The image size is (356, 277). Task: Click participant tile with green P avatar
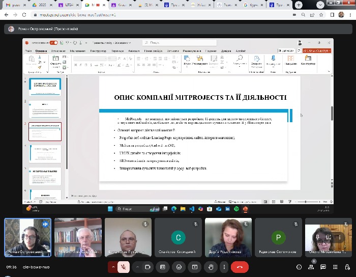(x=278, y=237)
